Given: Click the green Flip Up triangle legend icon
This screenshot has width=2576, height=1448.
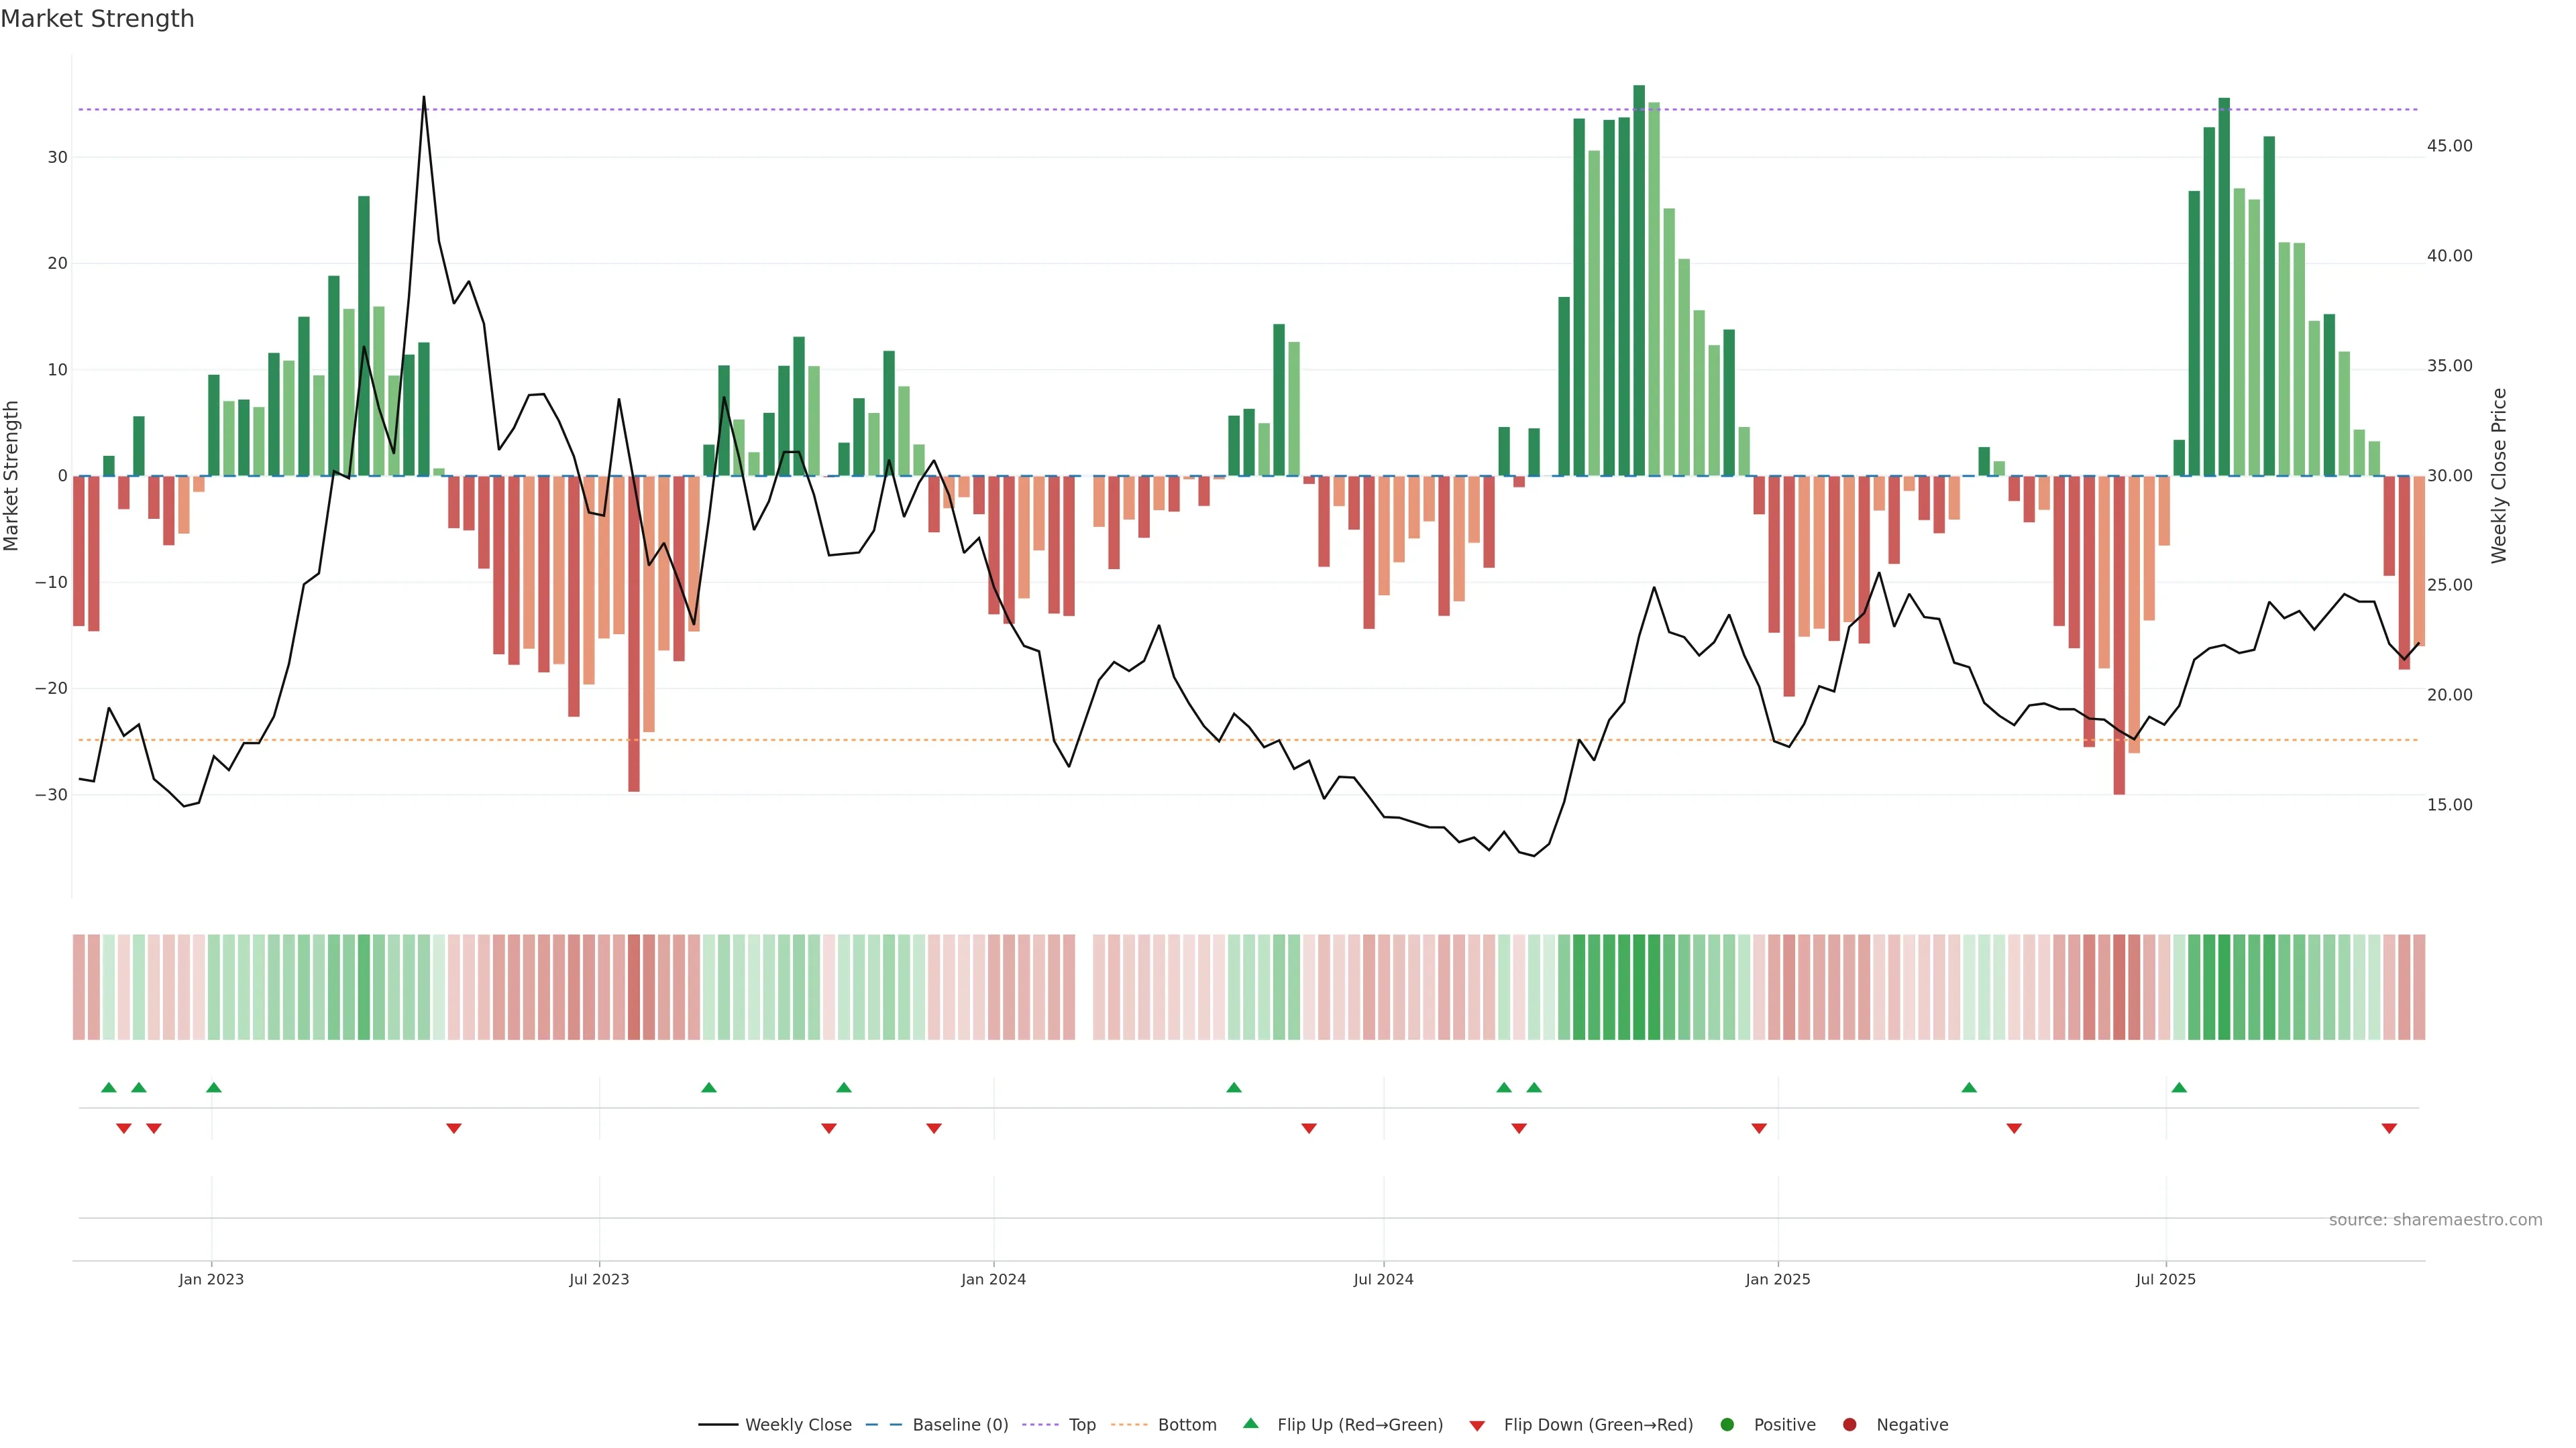Looking at the screenshot, I should (1250, 1424).
